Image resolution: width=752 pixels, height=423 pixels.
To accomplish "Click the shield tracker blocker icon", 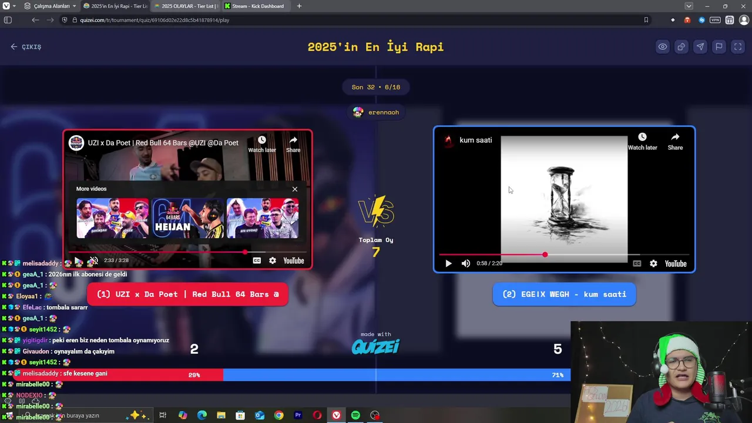I will [x=65, y=20].
